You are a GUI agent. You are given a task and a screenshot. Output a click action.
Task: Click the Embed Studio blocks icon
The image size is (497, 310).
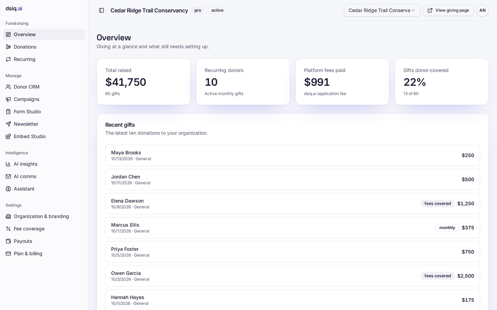8,136
